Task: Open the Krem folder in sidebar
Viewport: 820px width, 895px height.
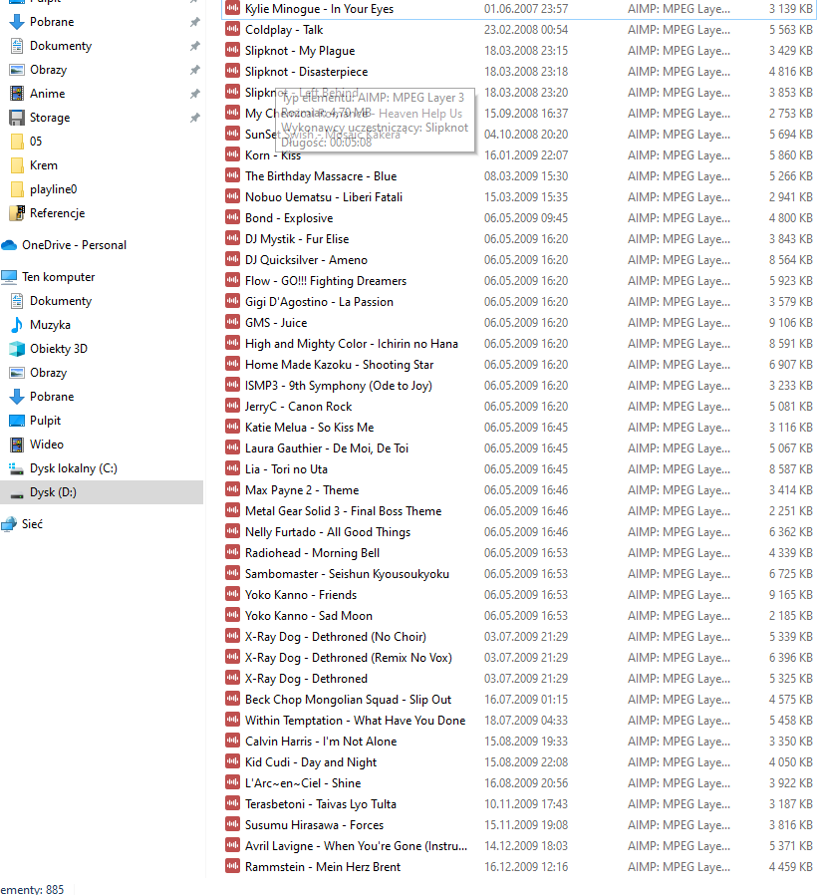Action: pos(43,165)
